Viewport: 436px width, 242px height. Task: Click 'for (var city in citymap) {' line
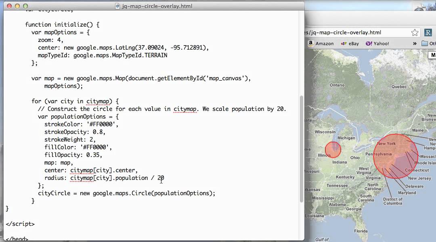[x=75, y=101]
